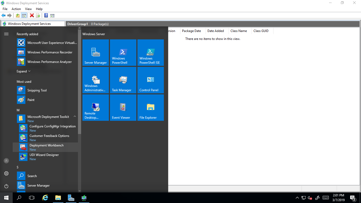The width and height of the screenshot is (361, 203).
Task: Open Internet Explorer from the taskbar
Action: click(x=45, y=198)
